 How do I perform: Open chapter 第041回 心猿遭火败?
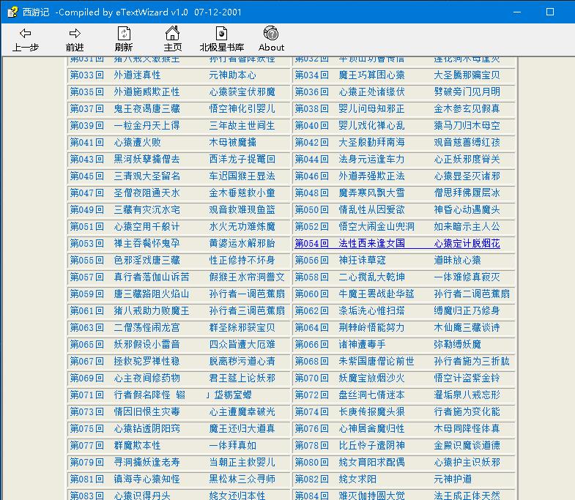click(163, 143)
